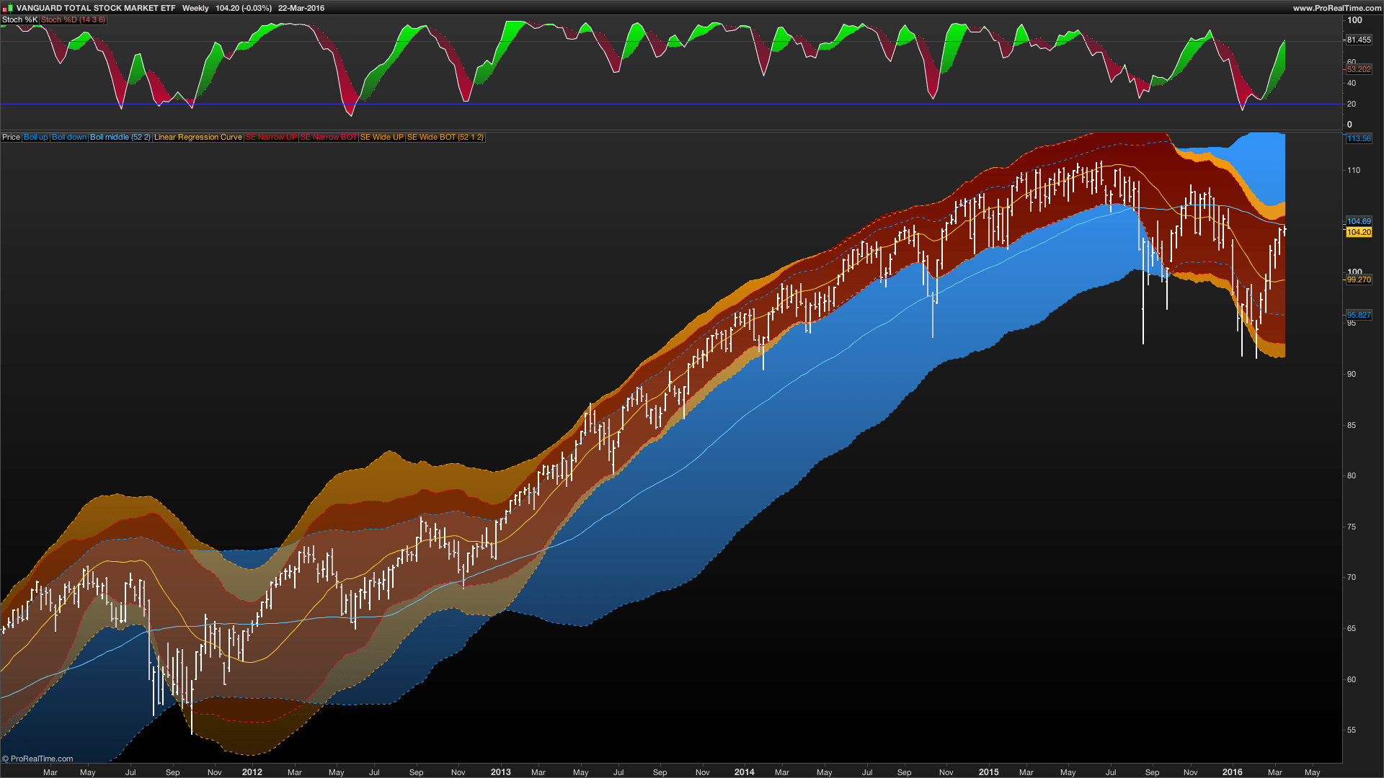The height and width of the screenshot is (778, 1384).
Task: Click the Boll down indicator label
Action: 68,137
